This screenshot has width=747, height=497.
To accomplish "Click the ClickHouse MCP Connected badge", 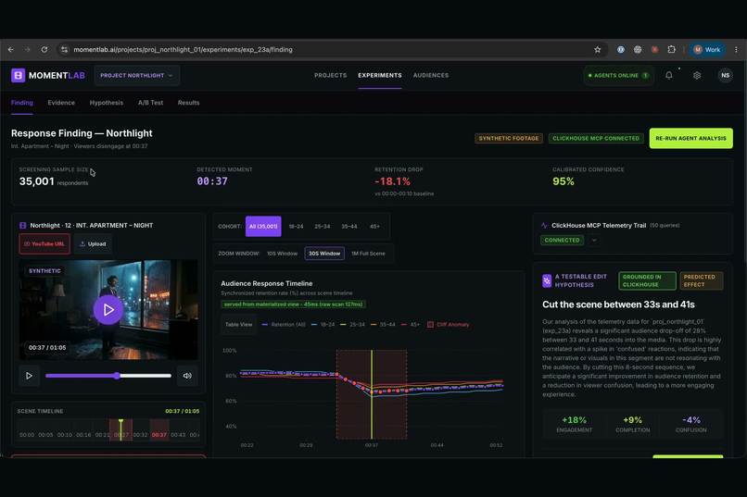I will pos(596,139).
